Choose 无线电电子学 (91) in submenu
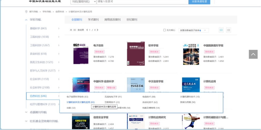The width and height of the screenshot is (261, 130). (113, 97)
